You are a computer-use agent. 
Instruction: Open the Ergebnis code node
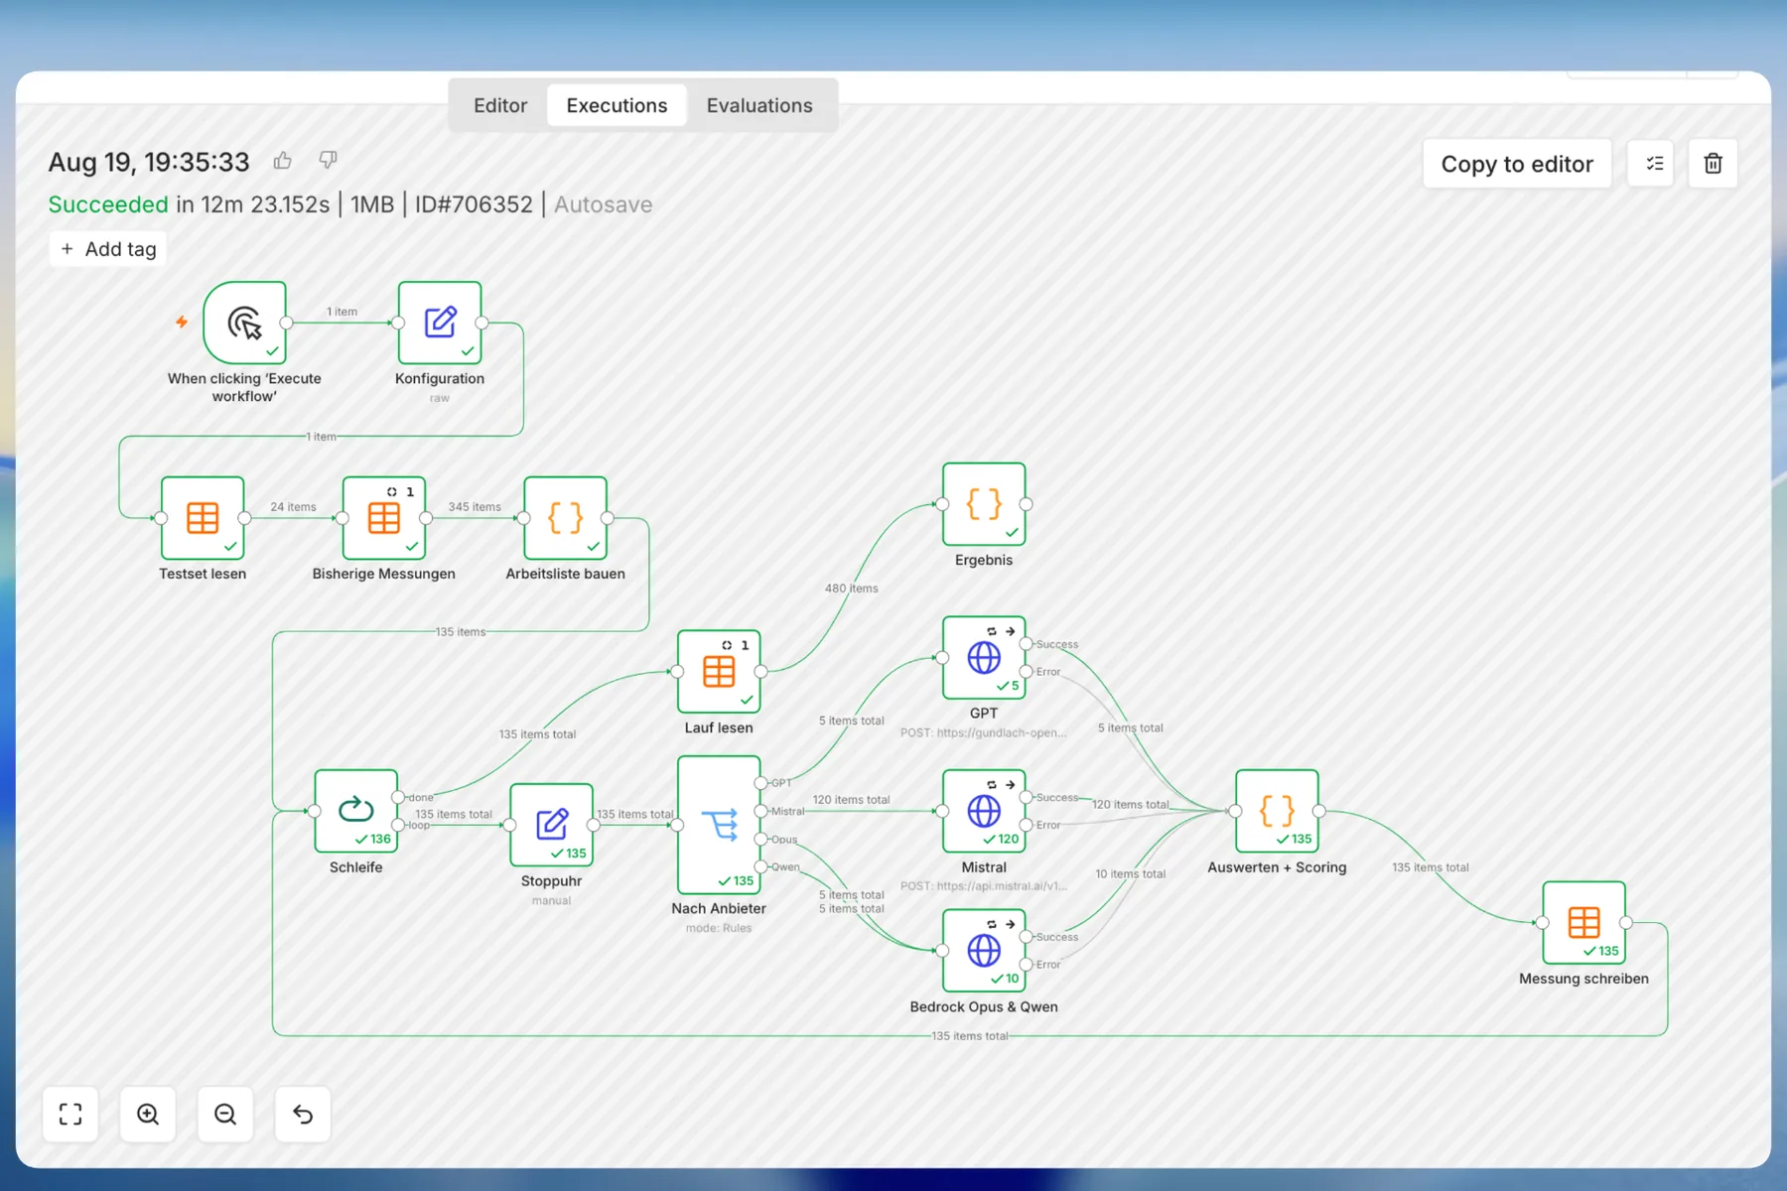(984, 504)
